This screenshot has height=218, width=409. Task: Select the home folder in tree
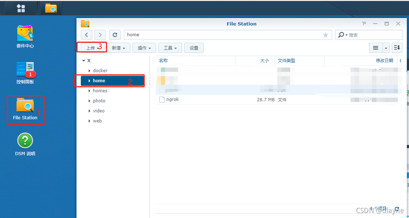(x=112, y=80)
